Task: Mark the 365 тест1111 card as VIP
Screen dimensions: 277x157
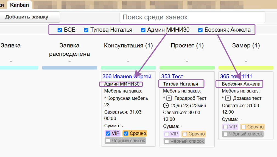Action: pos(225,127)
